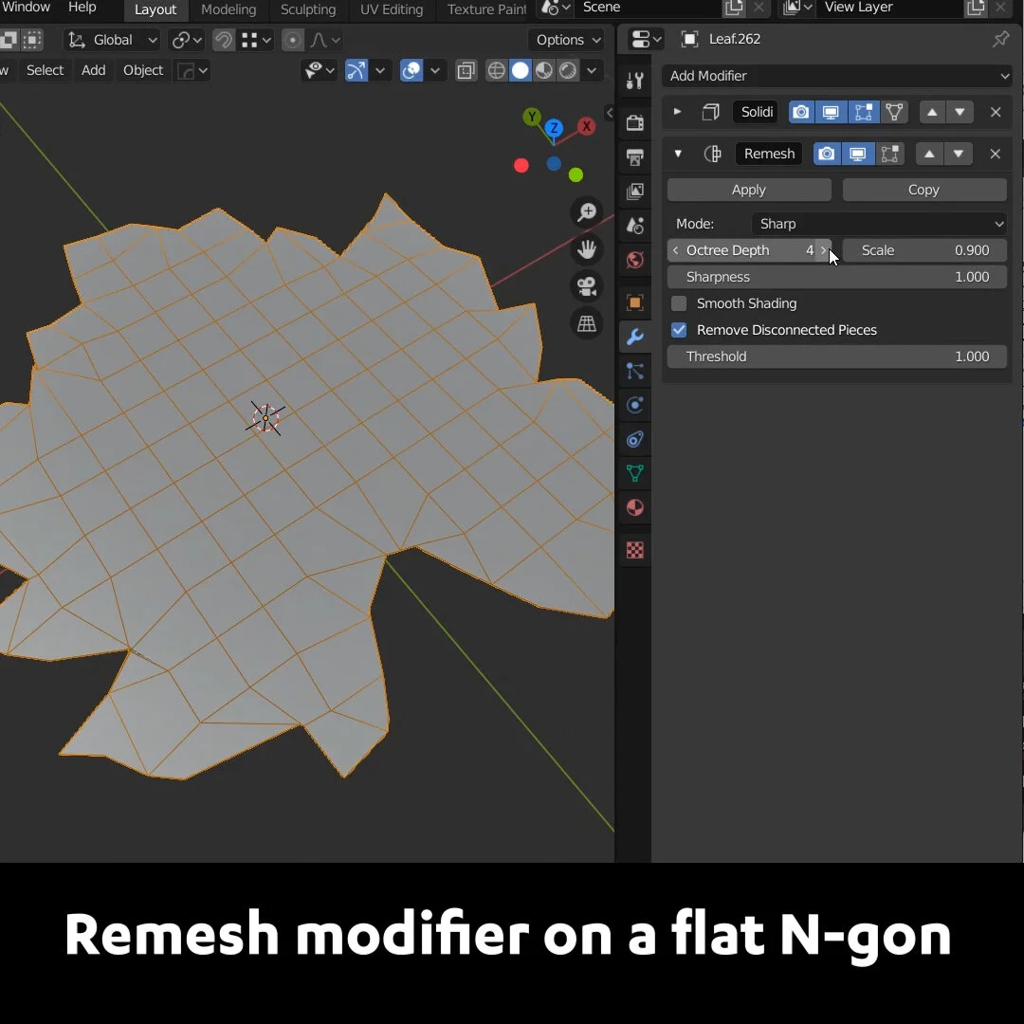The width and height of the screenshot is (1024, 1024).
Task: Toggle snapping magnet icon
Action: [224, 40]
